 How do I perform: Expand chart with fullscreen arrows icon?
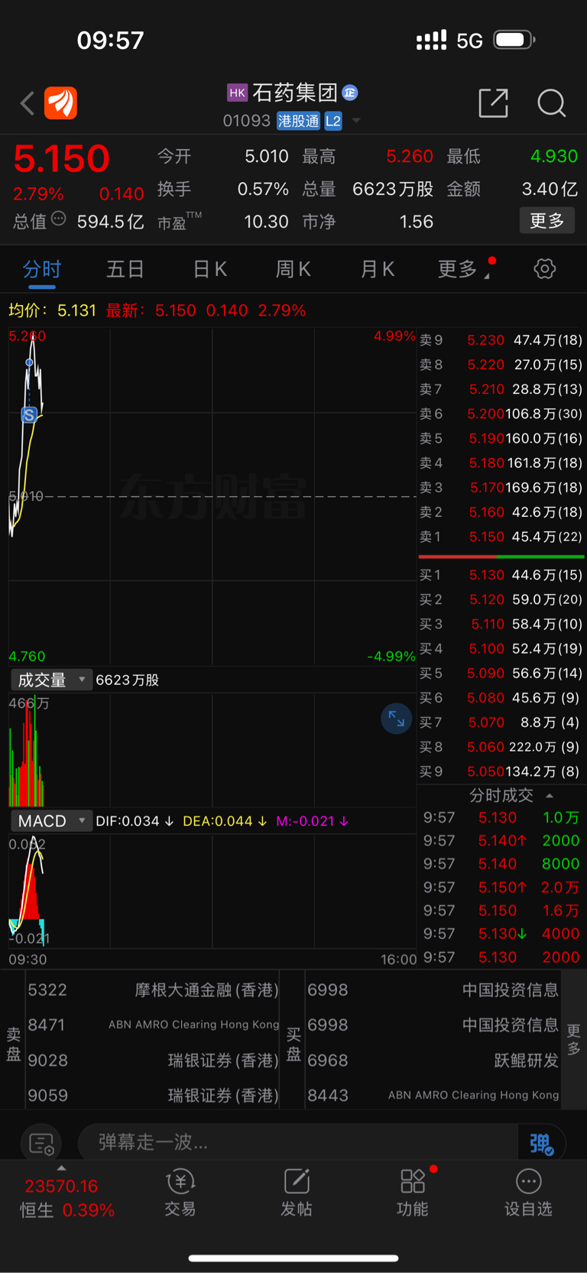point(396,719)
